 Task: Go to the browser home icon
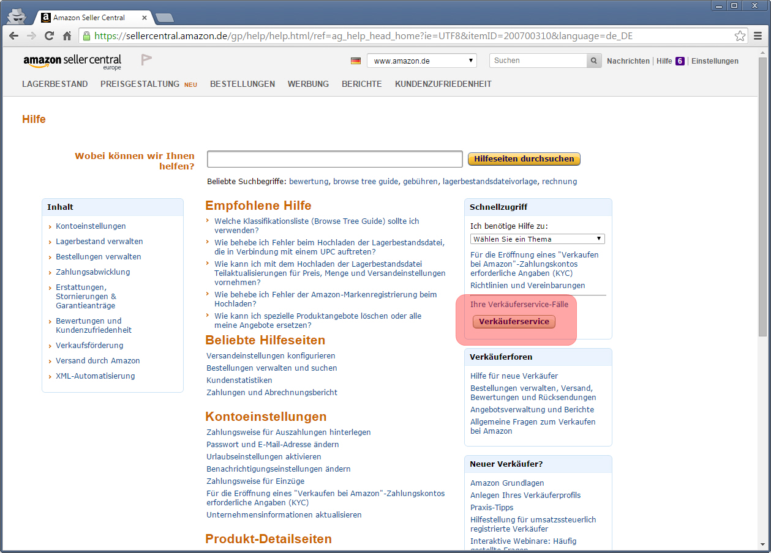pos(67,35)
